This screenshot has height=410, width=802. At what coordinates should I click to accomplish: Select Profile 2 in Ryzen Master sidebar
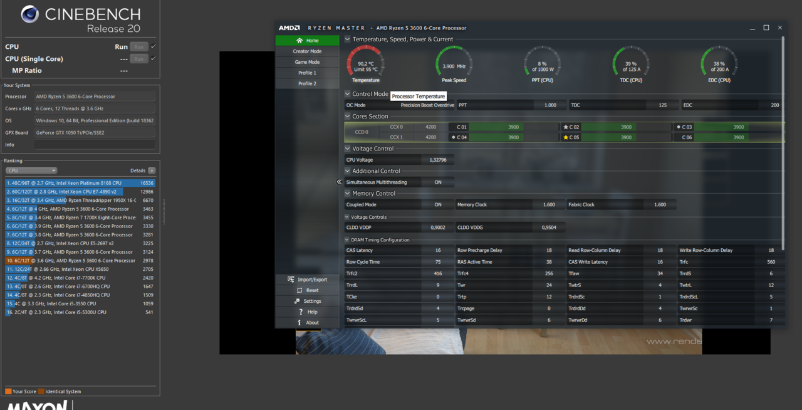tap(307, 83)
